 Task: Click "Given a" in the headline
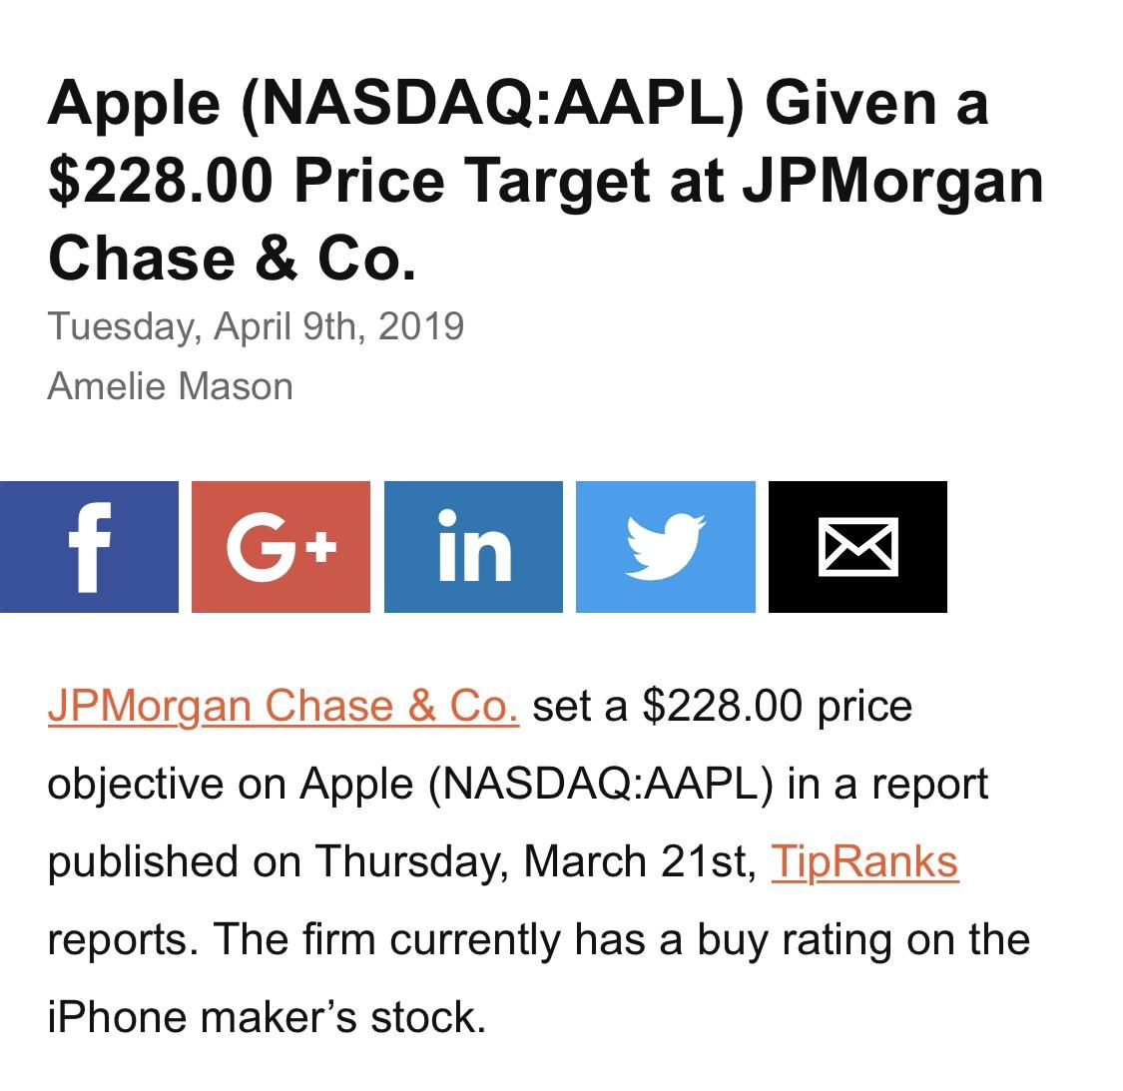(x=876, y=103)
